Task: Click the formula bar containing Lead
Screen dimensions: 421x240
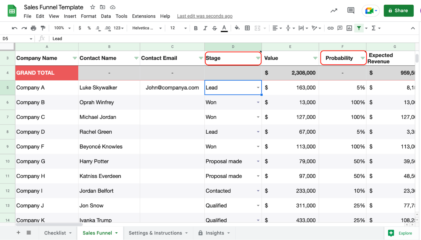Action: point(233,39)
